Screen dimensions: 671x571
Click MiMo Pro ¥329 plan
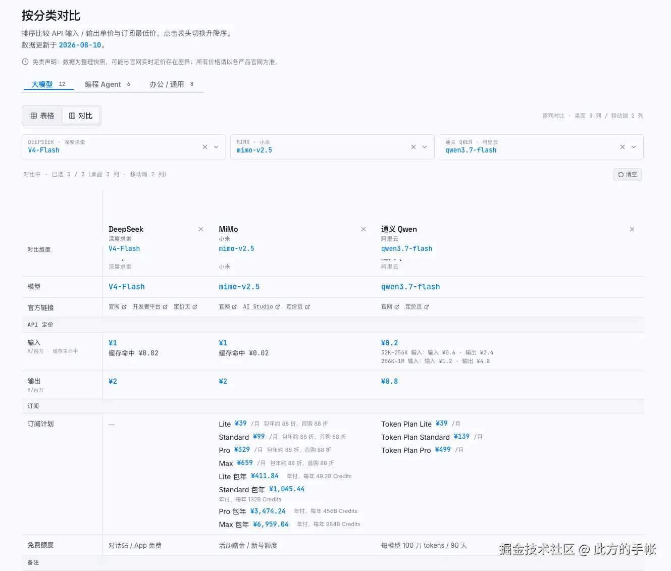pyautogui.click(x=242, y=449)
